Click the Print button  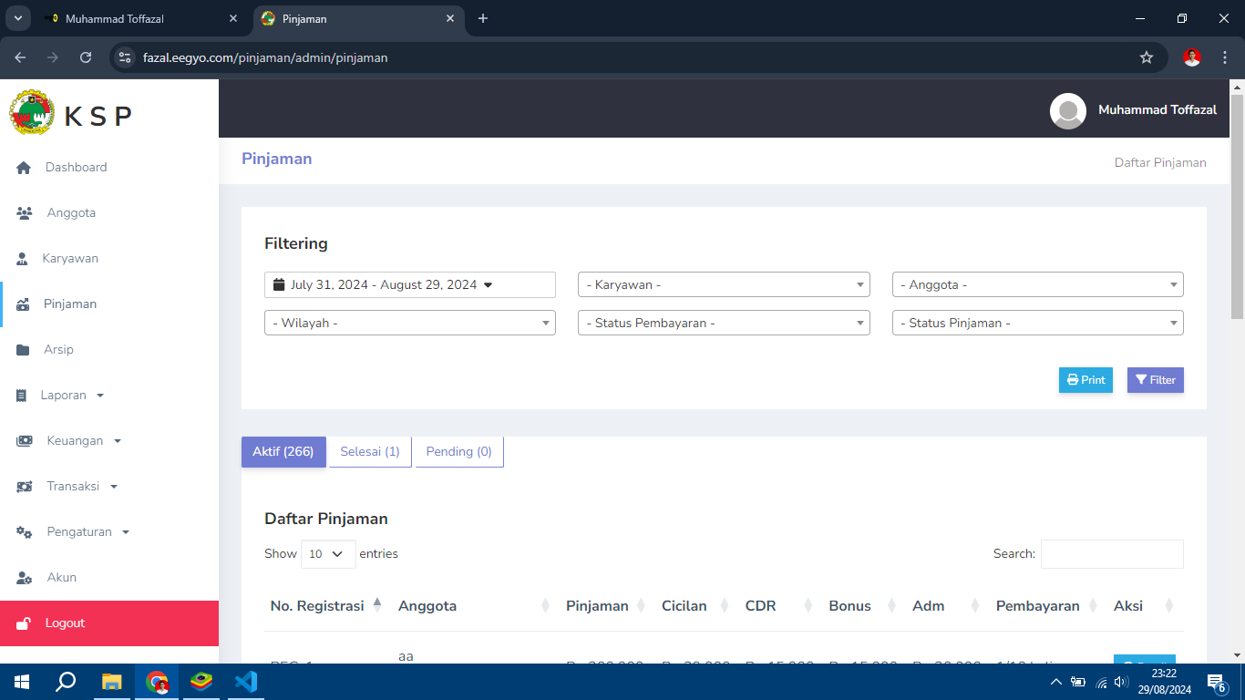[1086, 380]
